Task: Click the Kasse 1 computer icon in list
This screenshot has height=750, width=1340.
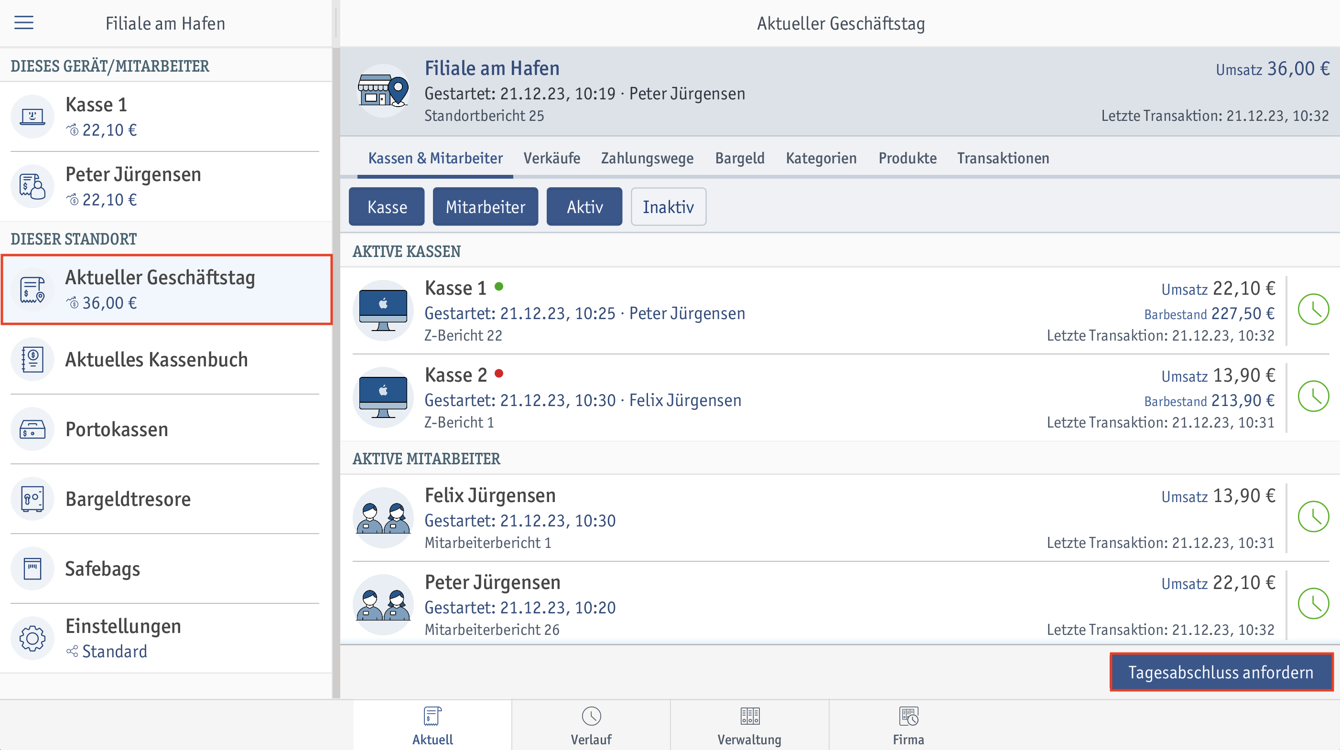Action: pyautogui.click(x=383, y=311)
